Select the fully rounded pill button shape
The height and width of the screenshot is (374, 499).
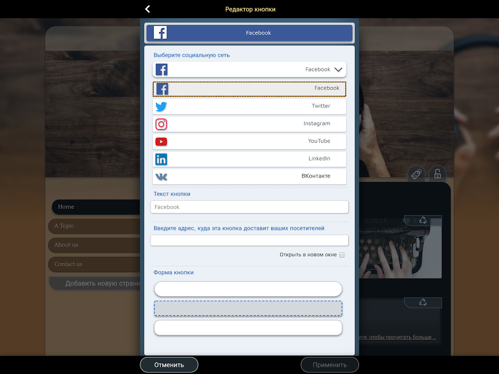[248, 289]
